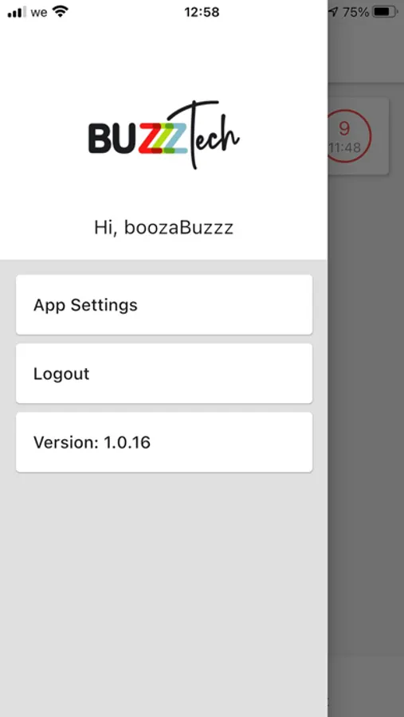404x717 pixels.
Task: Click the 11:48 time inside the red circle
Action: (x=344, y=147)
